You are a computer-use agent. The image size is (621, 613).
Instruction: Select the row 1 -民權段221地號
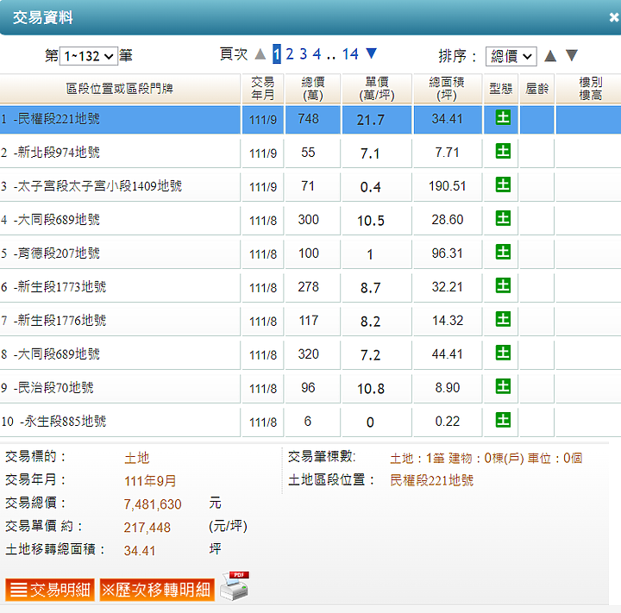point(310,119)
